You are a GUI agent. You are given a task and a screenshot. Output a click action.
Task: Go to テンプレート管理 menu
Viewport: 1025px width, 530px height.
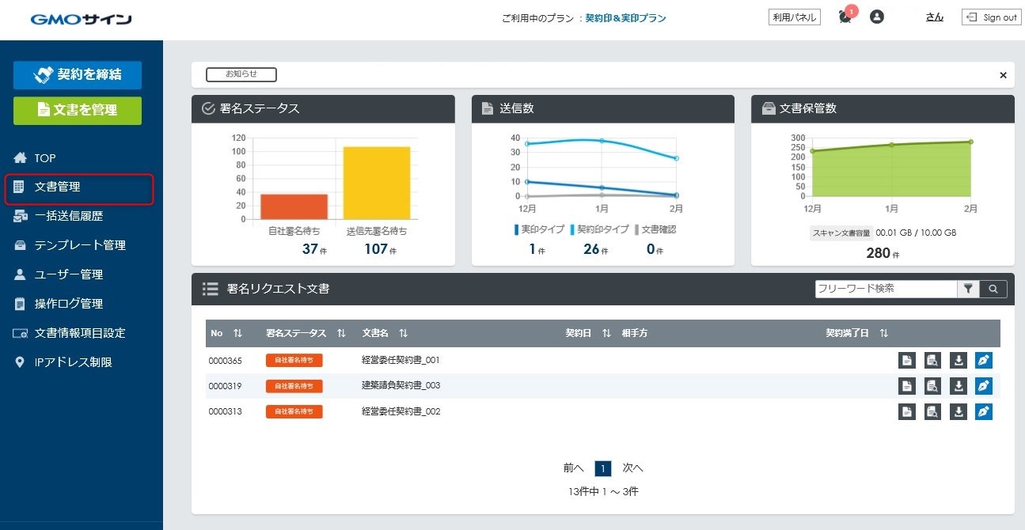[79, 245]
